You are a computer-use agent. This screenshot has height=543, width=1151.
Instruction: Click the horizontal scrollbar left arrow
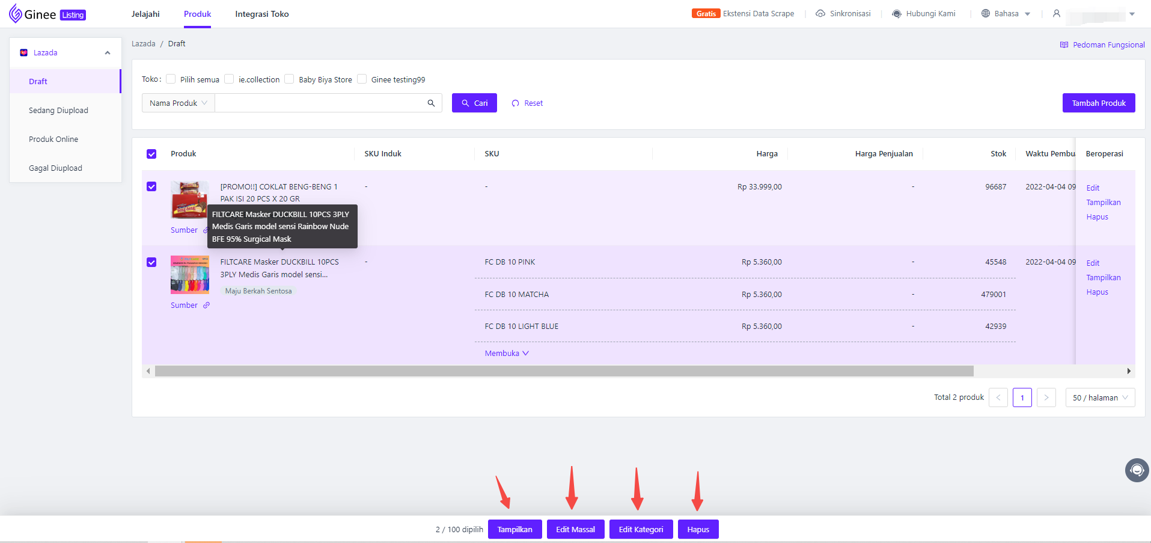click(x=148, y=371)
